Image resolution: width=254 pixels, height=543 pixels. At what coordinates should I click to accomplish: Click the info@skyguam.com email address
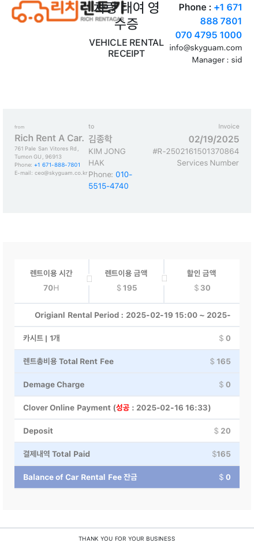point(206,48)
